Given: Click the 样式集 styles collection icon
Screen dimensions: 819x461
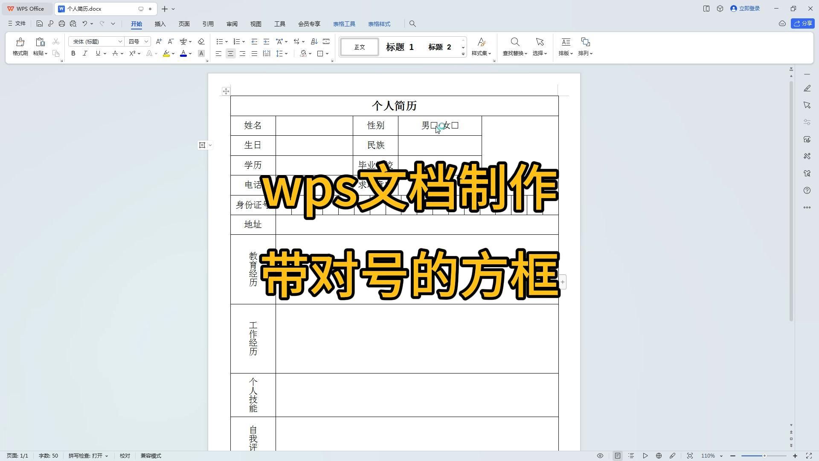Looking at the screenshot, I should [481, 47].
